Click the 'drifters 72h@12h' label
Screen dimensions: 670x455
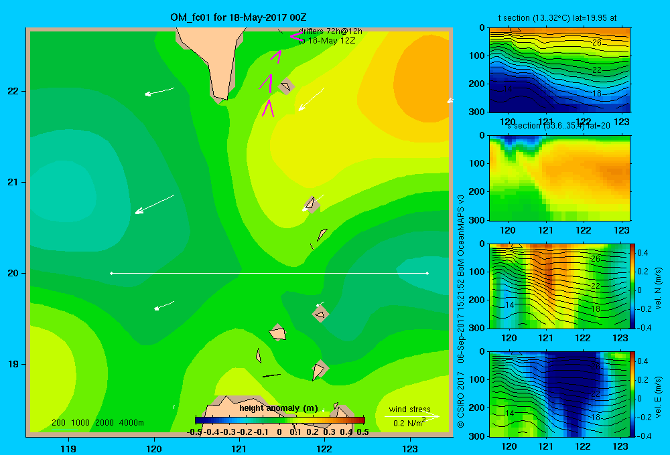point(330,31)
